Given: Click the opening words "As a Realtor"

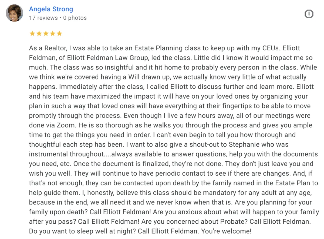Looking at the screenshot, I should [x=48, y=48].
